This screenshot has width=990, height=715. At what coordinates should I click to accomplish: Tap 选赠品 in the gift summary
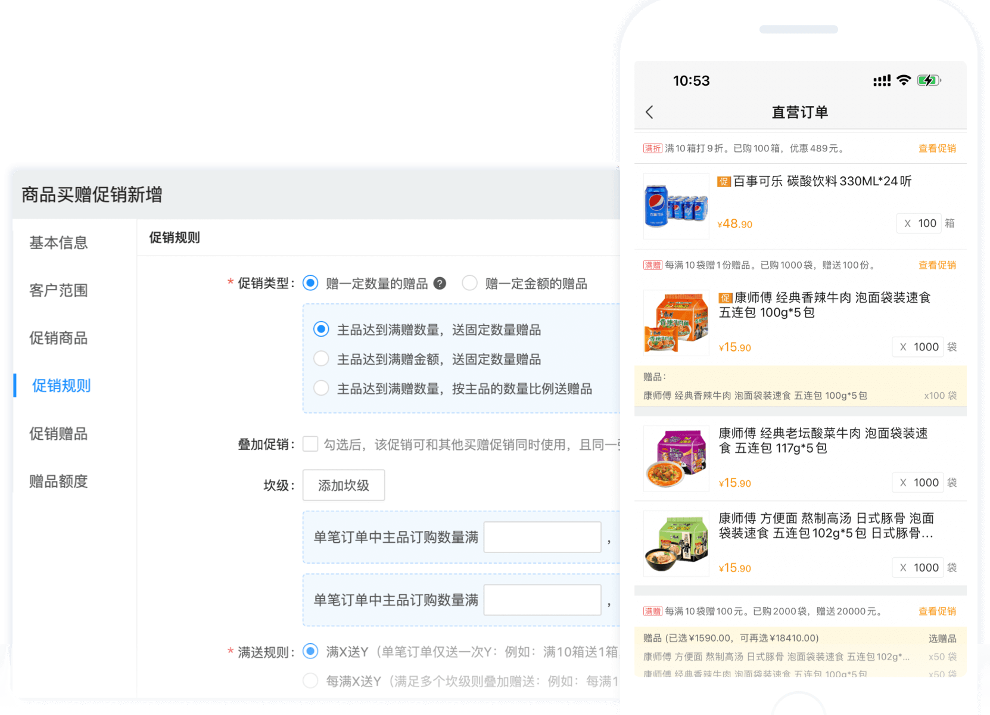coord(942,638)
